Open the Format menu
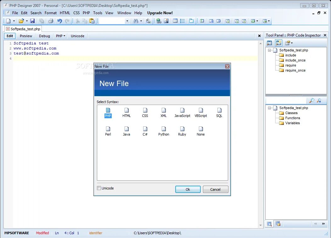This screenshot has width=331, height=238. point(51,13)
